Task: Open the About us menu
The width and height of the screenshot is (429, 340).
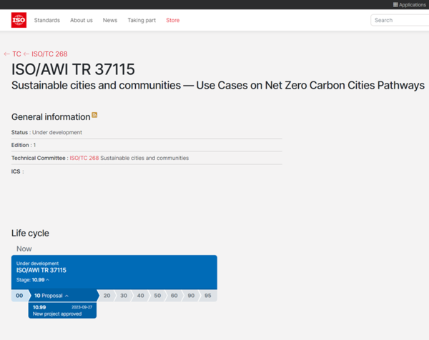Action: pos(82,20)
